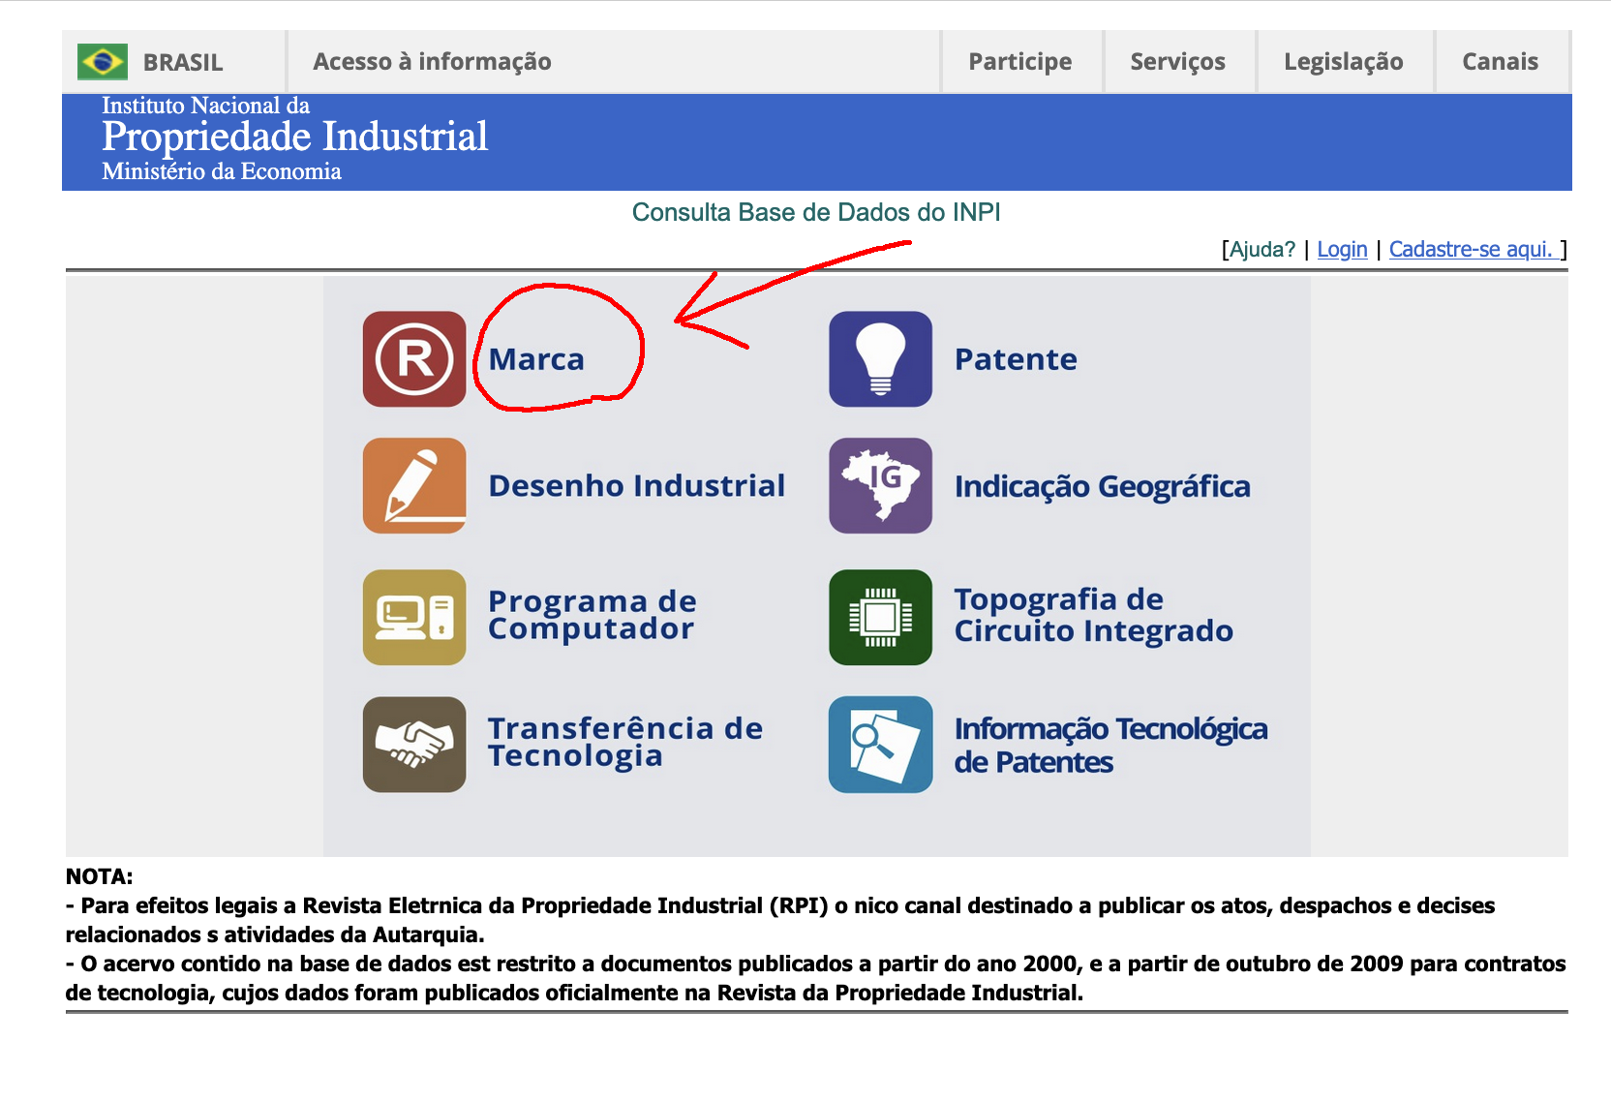Go to Desenho Industrial search
Viewport: 1611px width, 1102px height.
[636, 485]
